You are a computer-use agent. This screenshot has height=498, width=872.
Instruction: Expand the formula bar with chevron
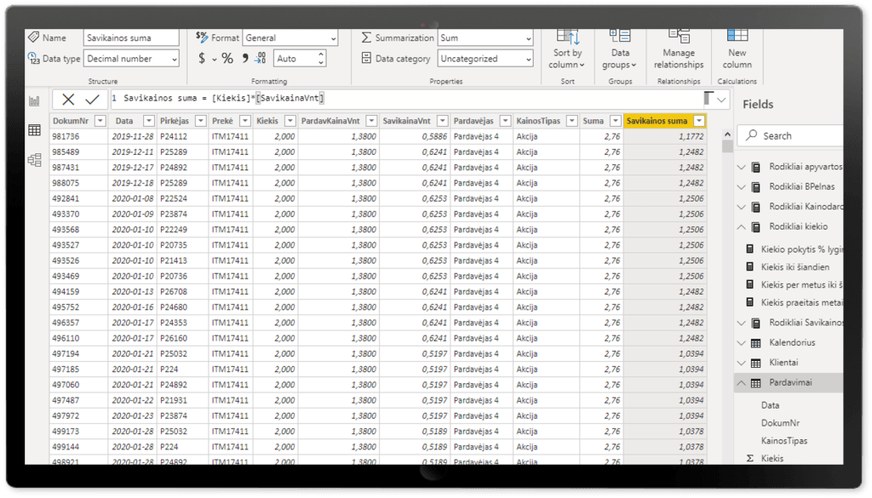[x=722, y=100]
